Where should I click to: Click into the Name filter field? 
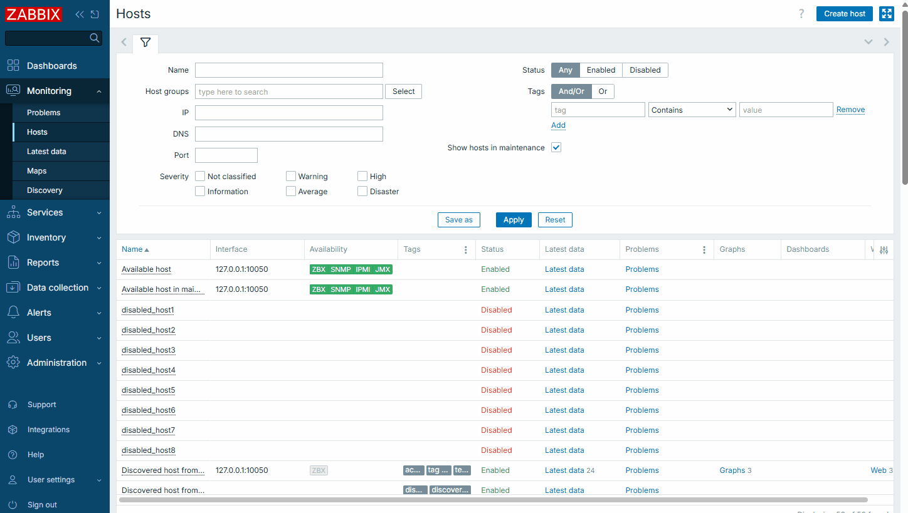(x=288, y=70)
